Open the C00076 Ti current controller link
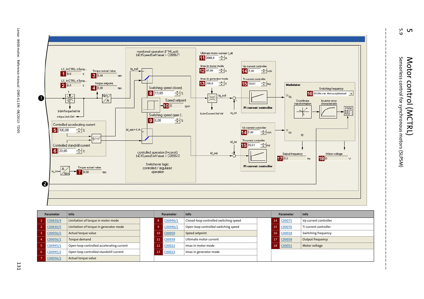 pos(286,227)
